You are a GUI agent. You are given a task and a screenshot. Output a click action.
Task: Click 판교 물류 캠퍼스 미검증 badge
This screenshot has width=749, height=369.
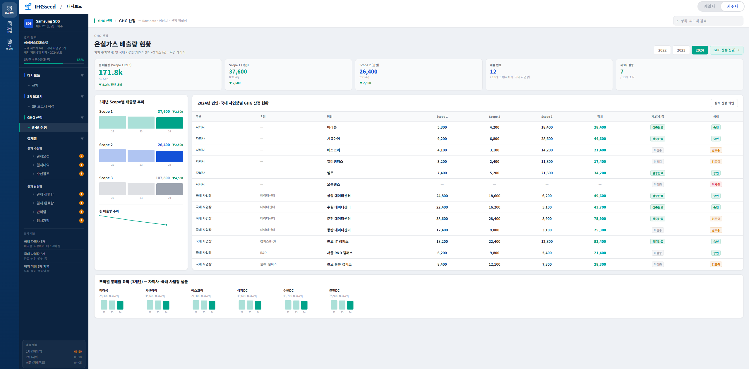[x=657, y=264]
